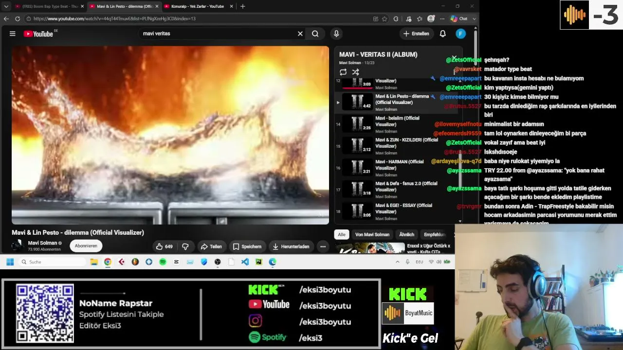
Task: Open the YouTube guide hamburger menu
Action: pos(13,34)
